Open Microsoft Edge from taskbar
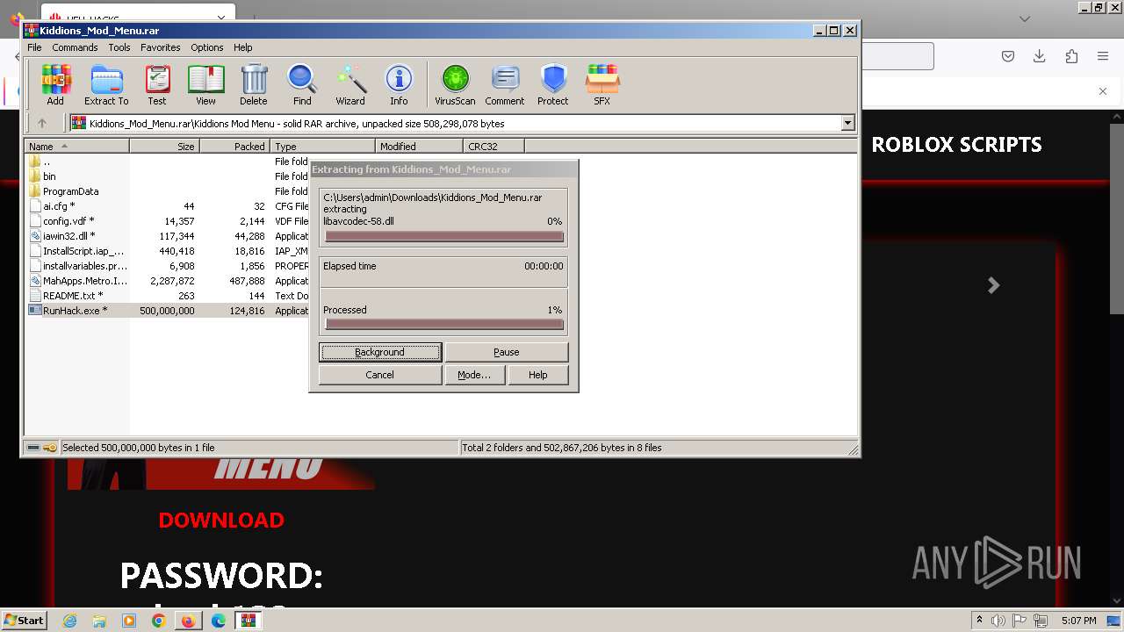The image size is (1124, 632). pyautogui.click(x=219, y=621)
